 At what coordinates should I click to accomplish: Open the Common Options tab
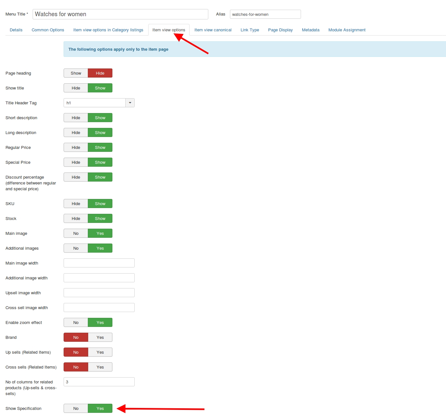coord(48,30)
